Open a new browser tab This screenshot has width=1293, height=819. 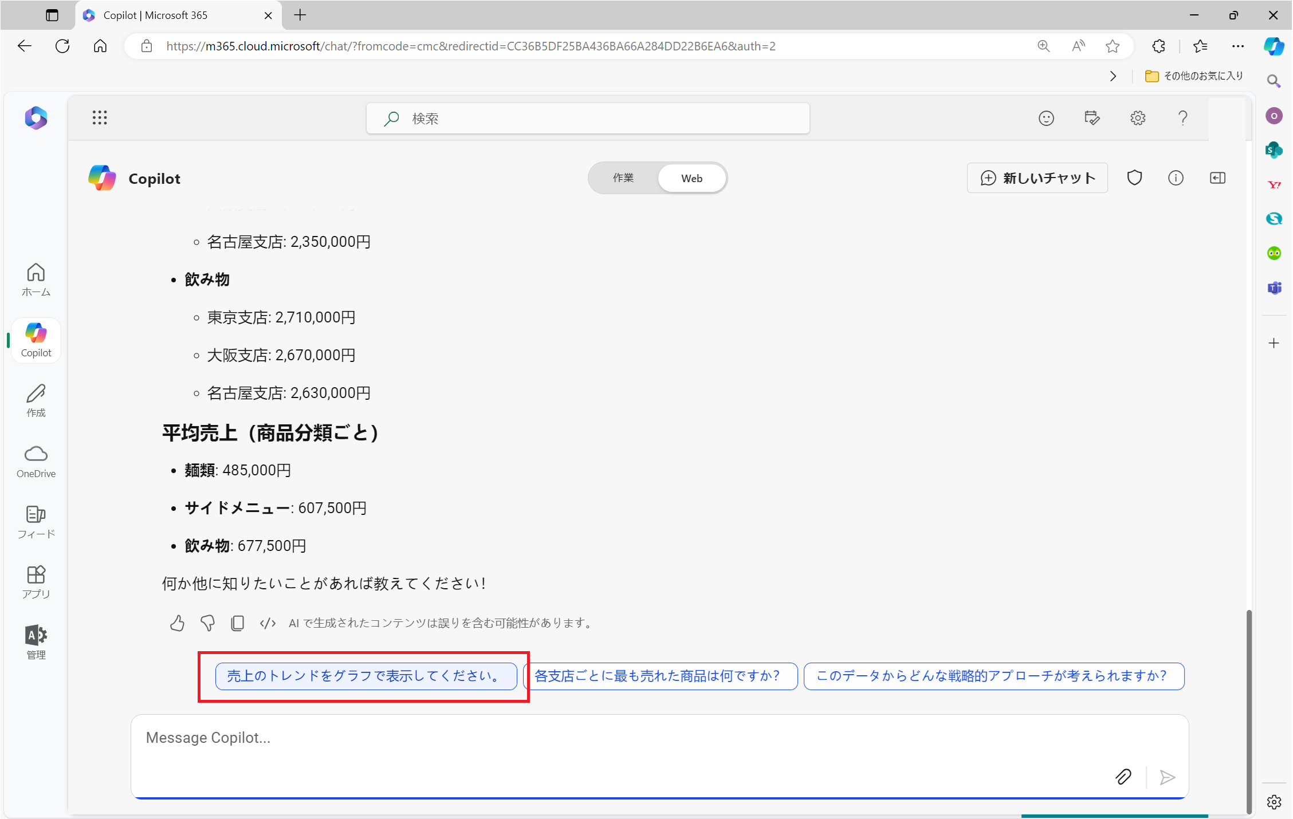(x=300, y=15)
